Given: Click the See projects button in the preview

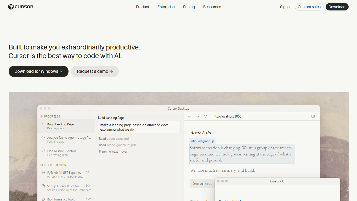Looking at the screenshot, I should click(x=203, y=183).
